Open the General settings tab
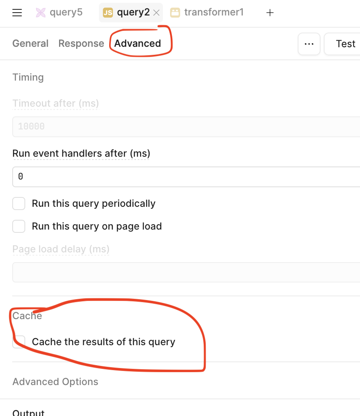360x416 pixels. (x=31, y=44)
